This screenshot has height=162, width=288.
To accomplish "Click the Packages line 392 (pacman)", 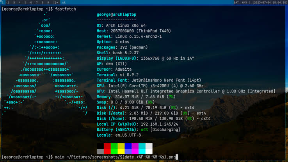I will (122, 47).
